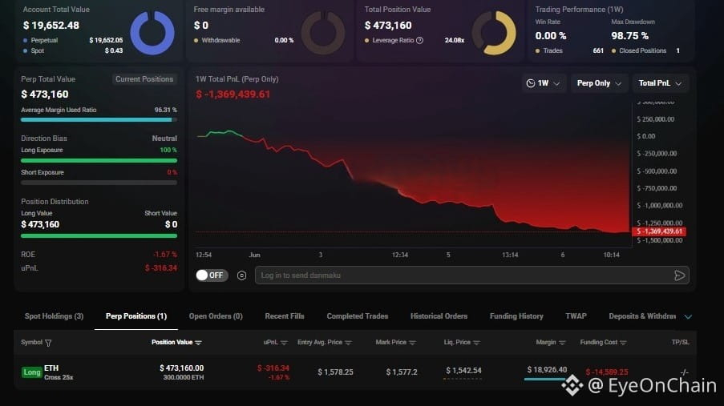The image size is (724, 406).
Task: Click the Long badge on ETH row
Action: 32,372
